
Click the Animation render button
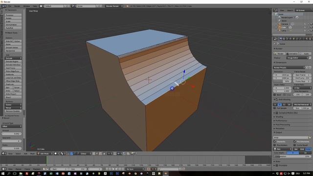(x=292, y=54)
